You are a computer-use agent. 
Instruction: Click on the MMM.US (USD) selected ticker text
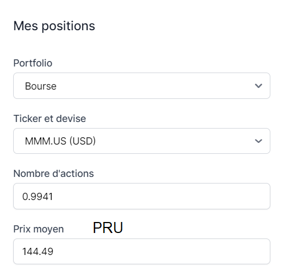point(60,141)
